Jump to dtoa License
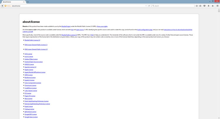This screenshot has height=119, width=220. 28,99
